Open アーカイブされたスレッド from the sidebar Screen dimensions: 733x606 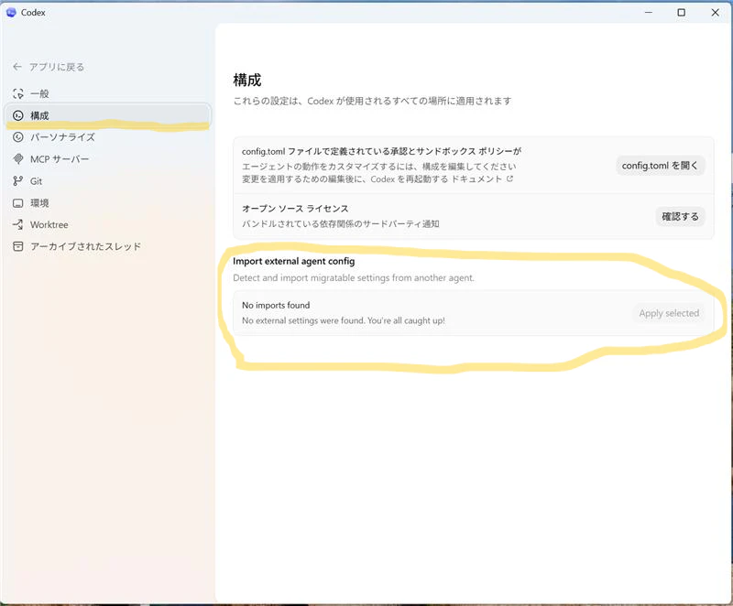[x=87, y=245]
